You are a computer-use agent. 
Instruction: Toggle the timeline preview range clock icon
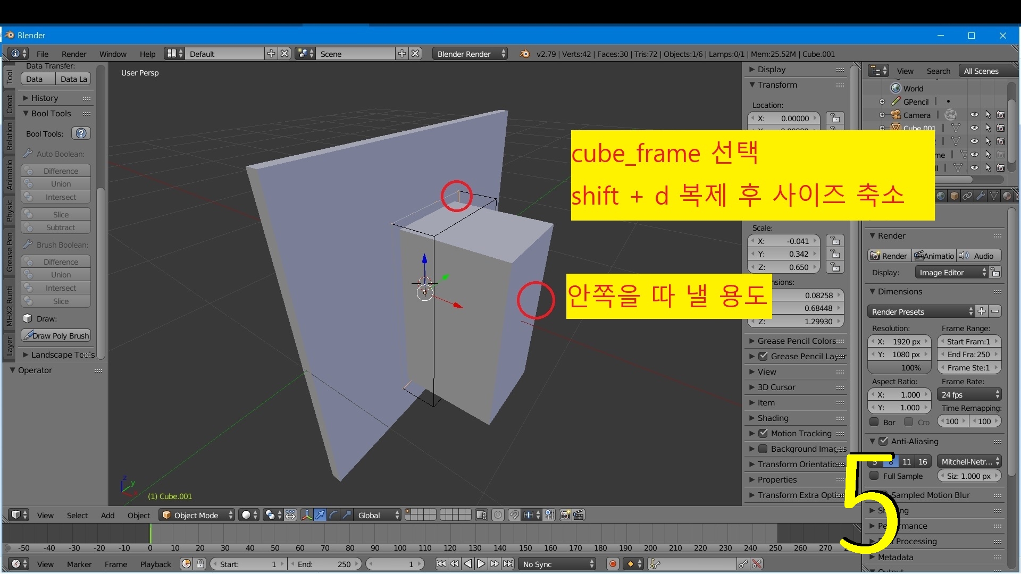pos(186,564)
